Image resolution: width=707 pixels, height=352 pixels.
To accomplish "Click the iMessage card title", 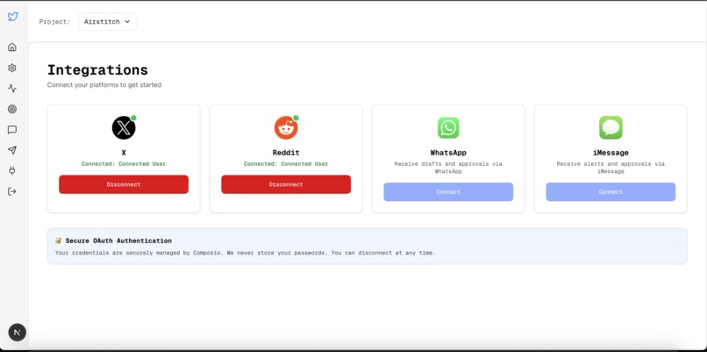I will (x=611, y=153).
